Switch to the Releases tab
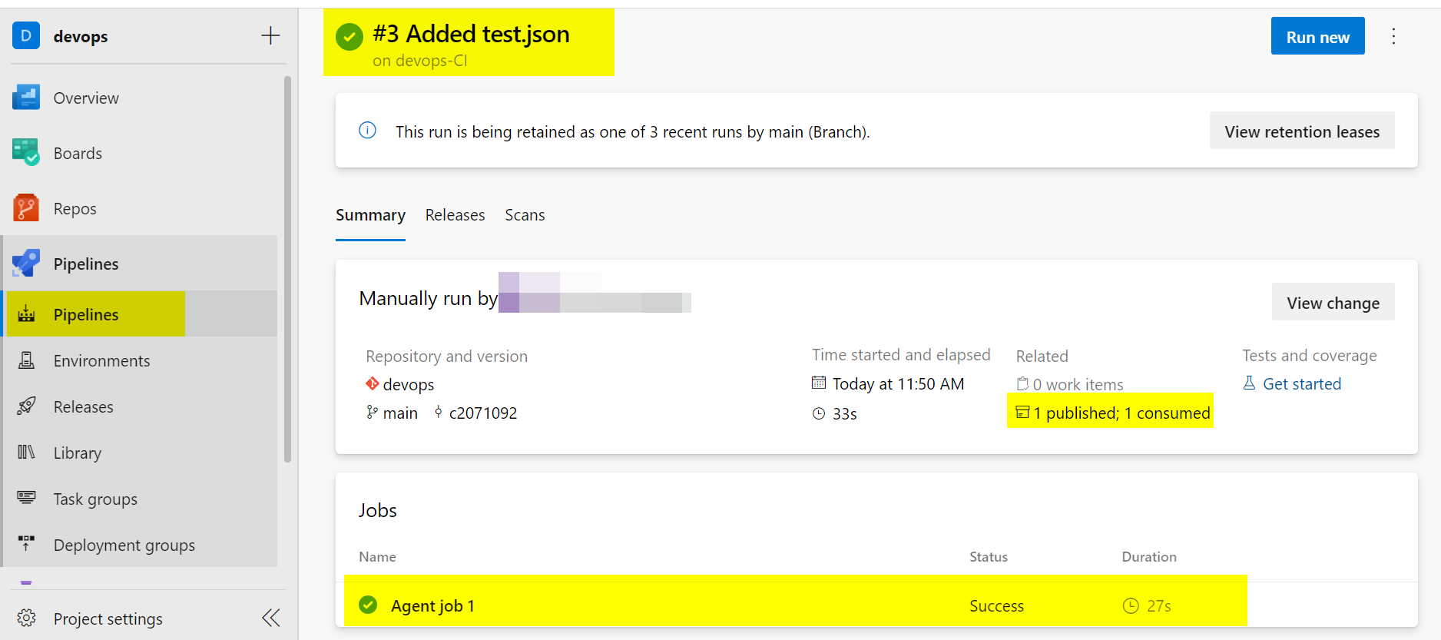This screenshot has width=1441, height=640. (x=455, y=215)
